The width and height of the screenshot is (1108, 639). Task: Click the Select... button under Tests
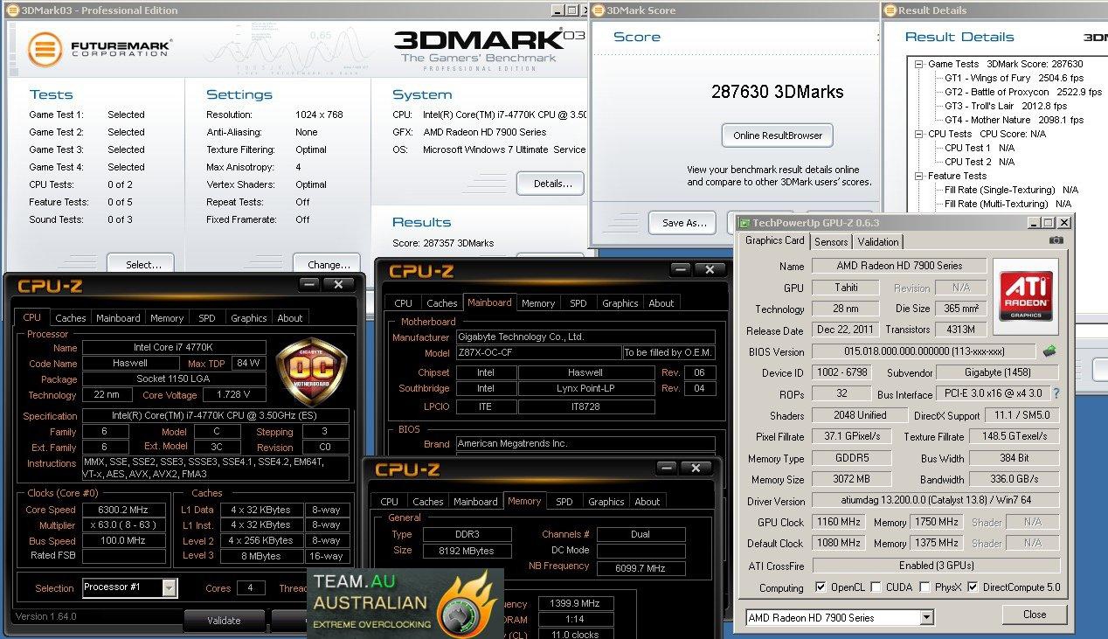point(140,264)
